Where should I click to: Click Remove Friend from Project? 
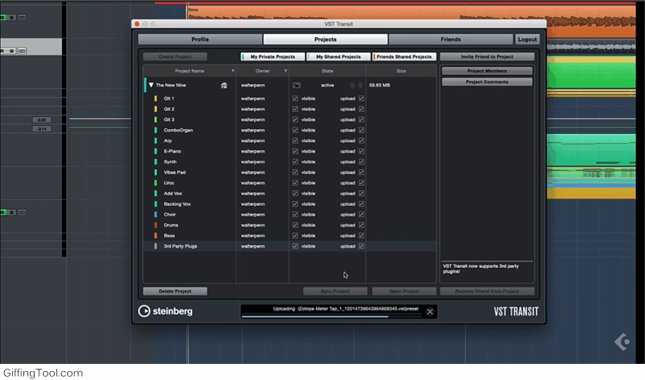point(487,291)
